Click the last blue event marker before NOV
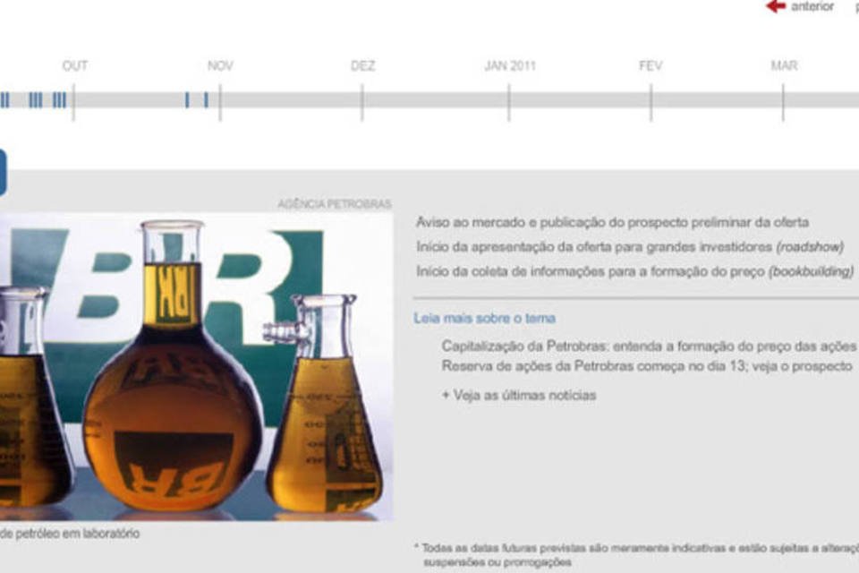 tap(206, 99)
